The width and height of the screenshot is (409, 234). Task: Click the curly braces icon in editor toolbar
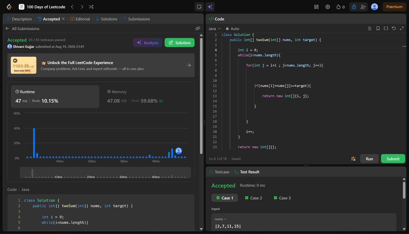coord(386,29)
